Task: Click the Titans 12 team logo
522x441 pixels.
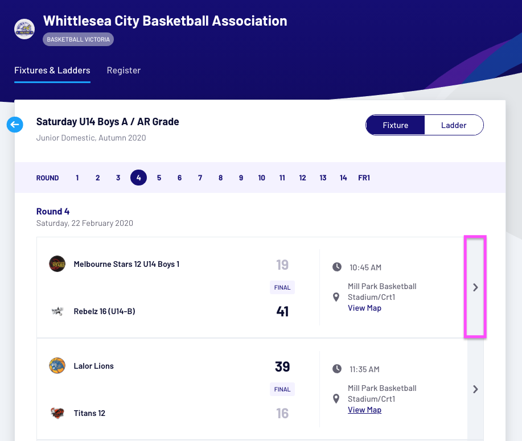Action: tap(57, 413)
